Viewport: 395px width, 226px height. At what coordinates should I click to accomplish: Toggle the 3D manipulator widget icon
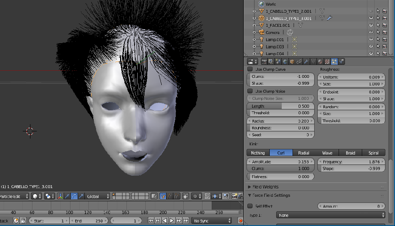click(60, 196)
